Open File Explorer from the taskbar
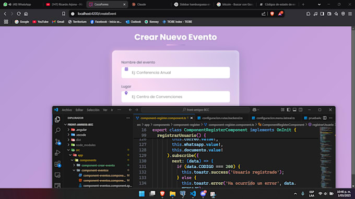This screenshot has width=355, height=199. point(172,194)
